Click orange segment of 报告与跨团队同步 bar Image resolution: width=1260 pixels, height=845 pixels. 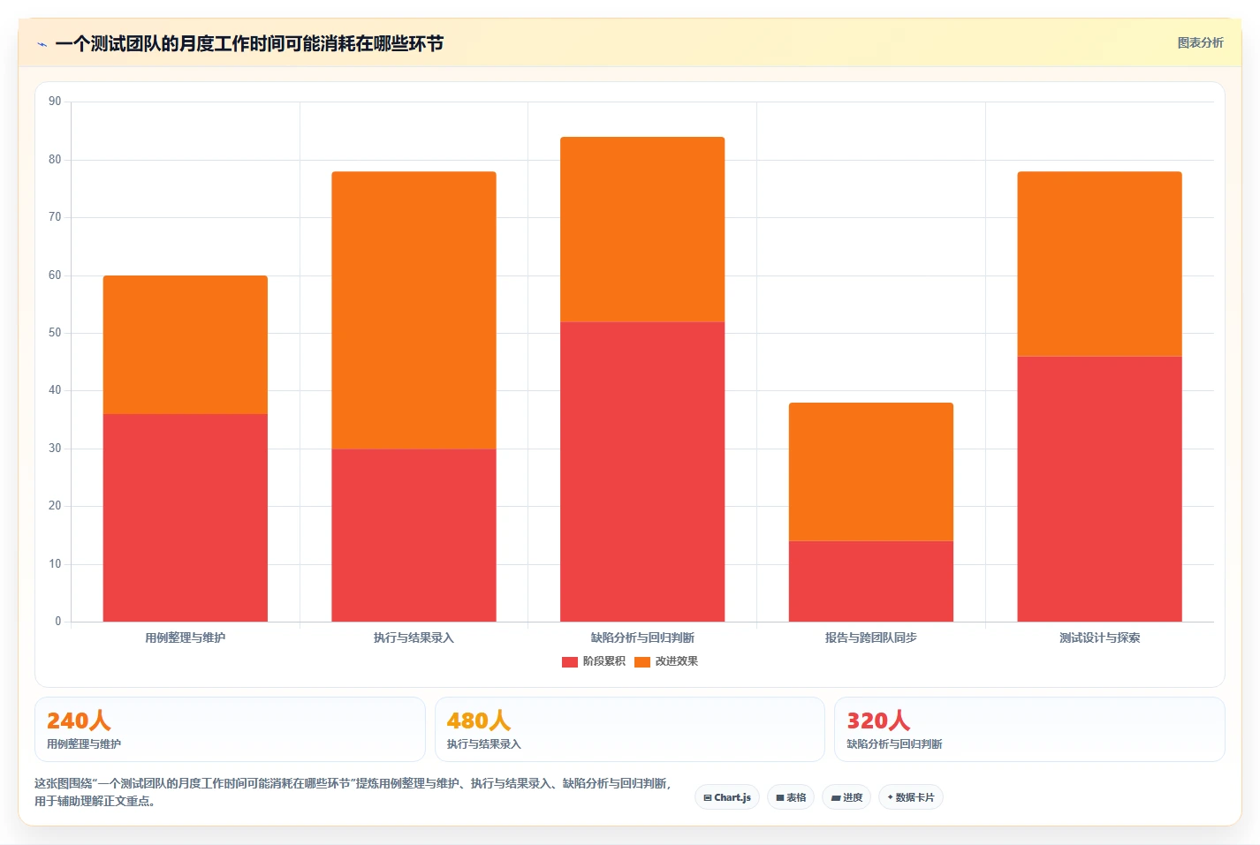[x=871, y=472]
